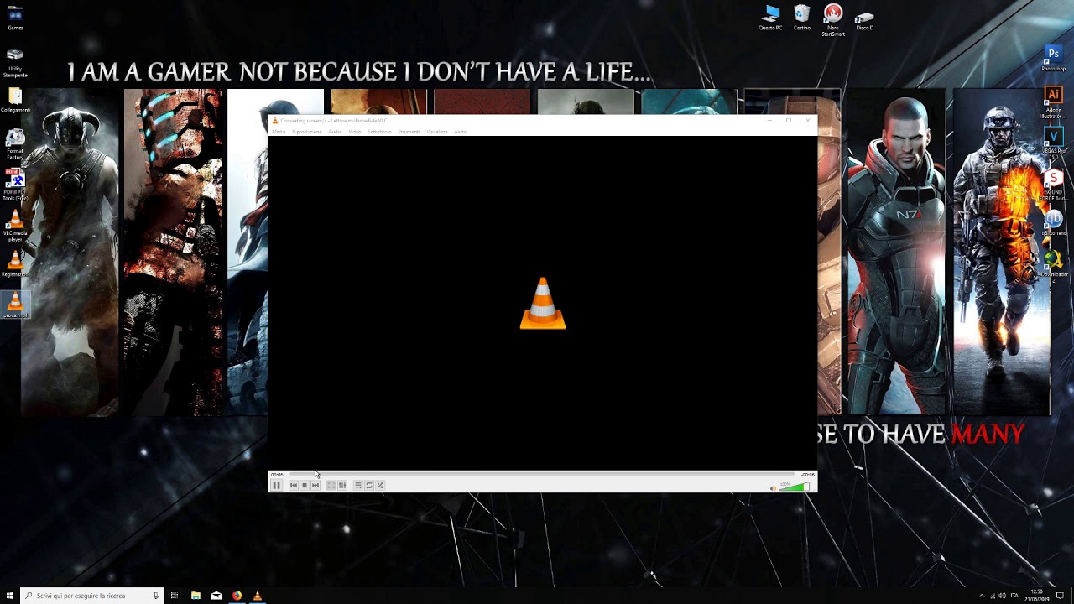1074x604 pixels.
Task: Select the Photoshop desktop shortcut
Action: click(1054, 59)
